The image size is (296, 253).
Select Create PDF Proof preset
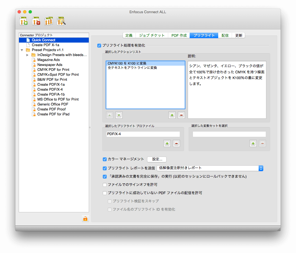click(54, 109)
